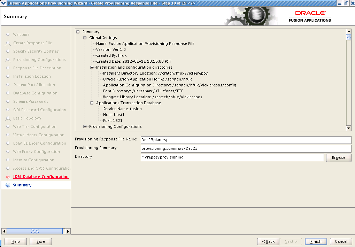
Task: Select the Created Date row
Action: (x=133, y=62)
